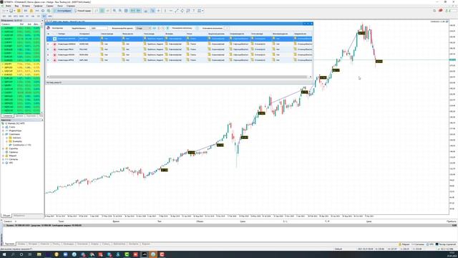458x258 pixels.
Task: Select Сервисы item in Navigator
Action: click(14, 152)
